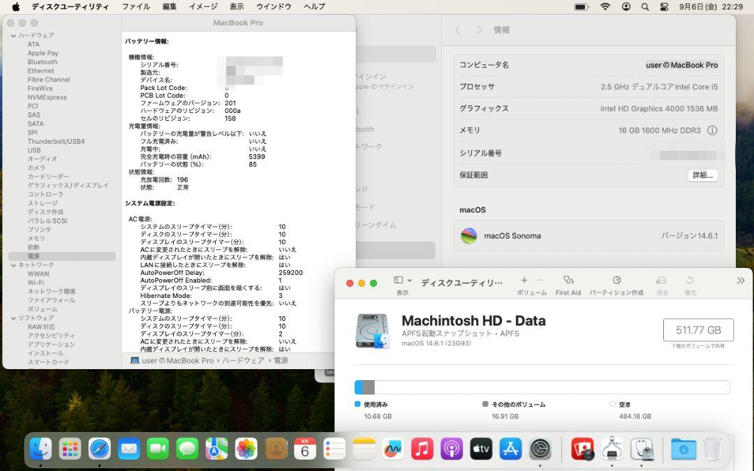Select NVMExpress in the hardware list
Screen dimensions: 754x471
[x=47, y=97]
